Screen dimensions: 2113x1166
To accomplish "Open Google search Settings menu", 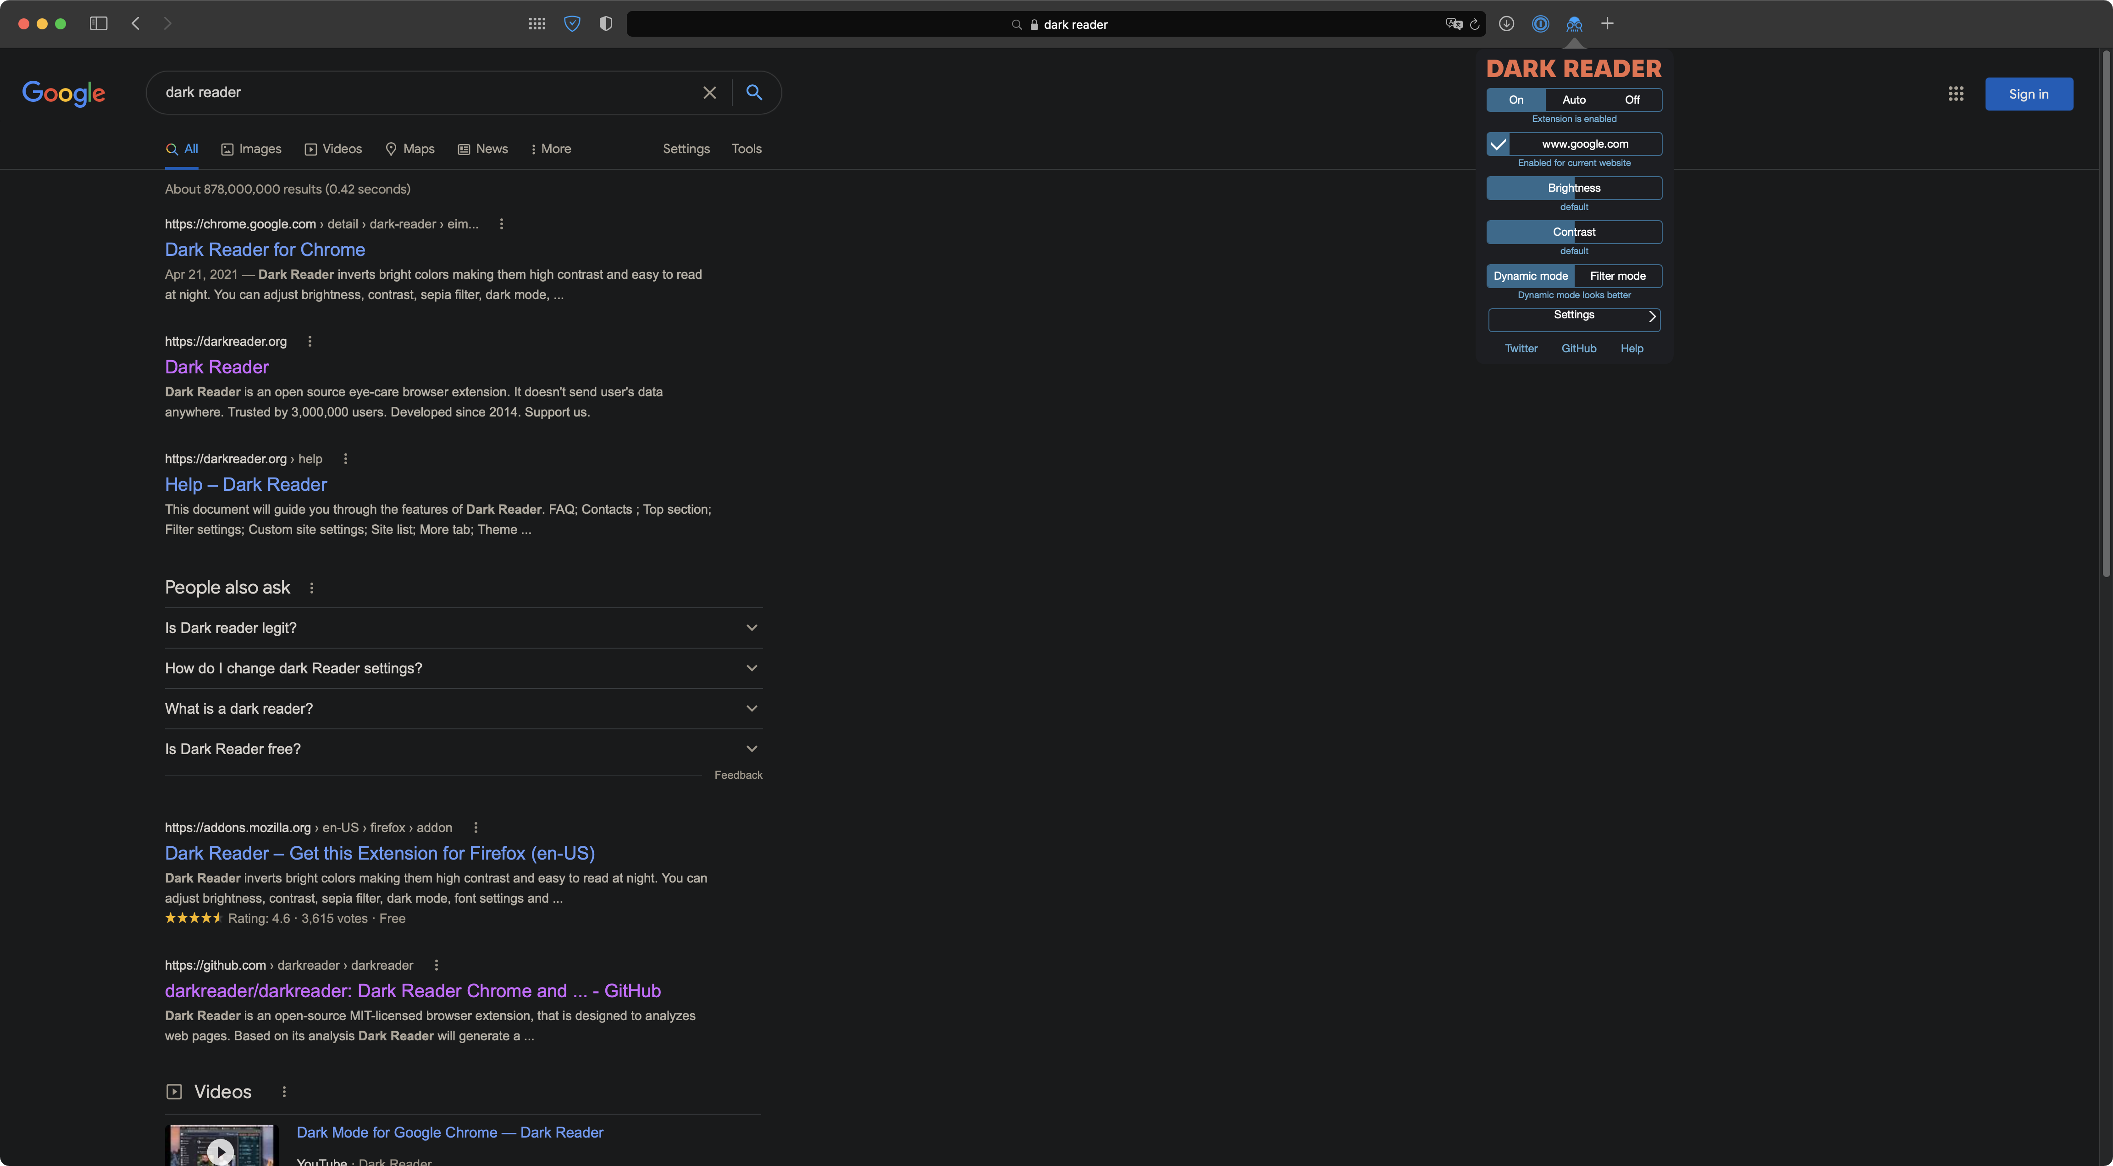I will (x=686, y=150).
